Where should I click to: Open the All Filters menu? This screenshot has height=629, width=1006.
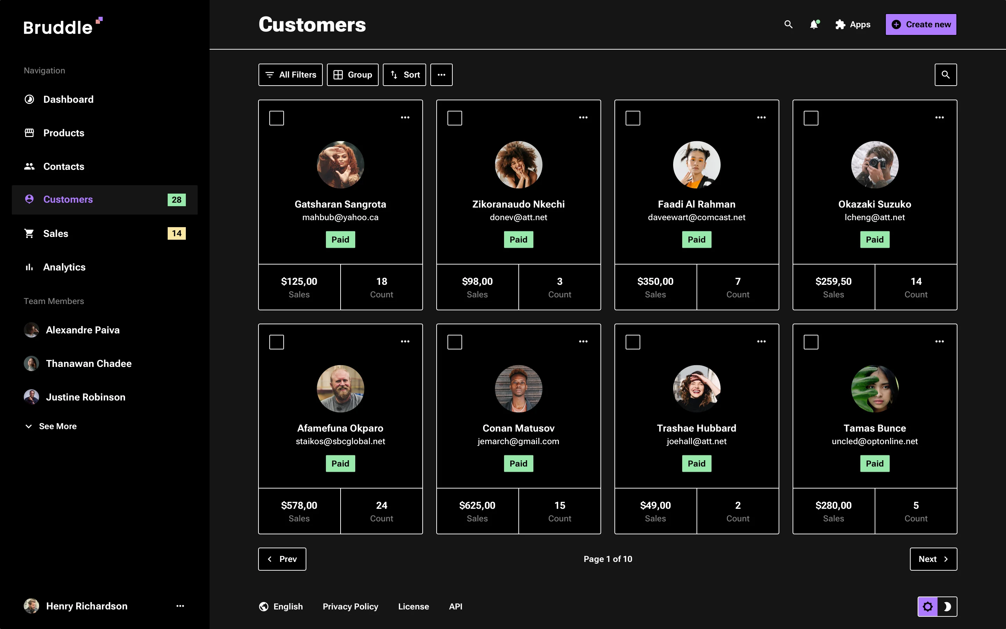290,74
